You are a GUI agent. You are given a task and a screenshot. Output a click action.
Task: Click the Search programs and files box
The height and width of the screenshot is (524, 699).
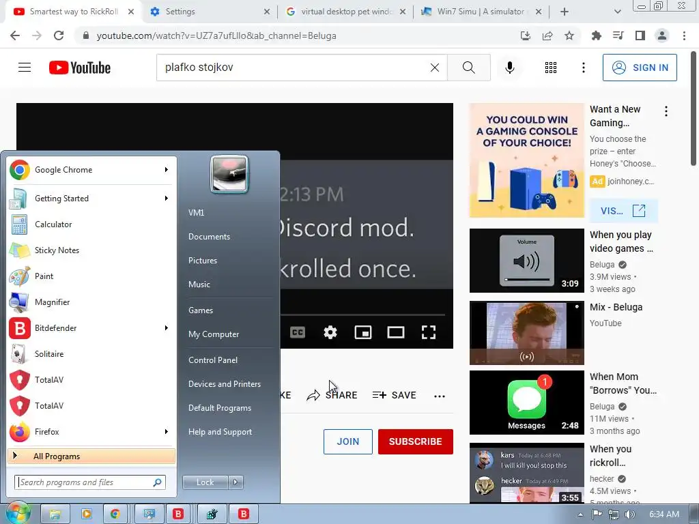click(90, 482)
